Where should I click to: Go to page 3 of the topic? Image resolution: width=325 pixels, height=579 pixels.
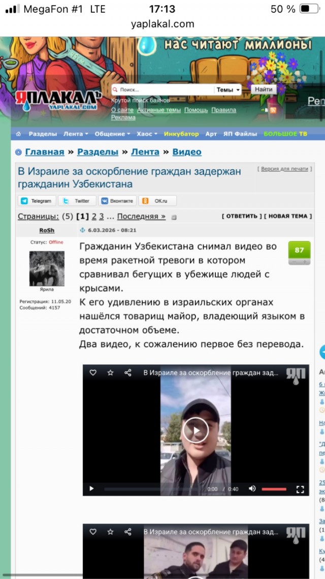(102, 217)
